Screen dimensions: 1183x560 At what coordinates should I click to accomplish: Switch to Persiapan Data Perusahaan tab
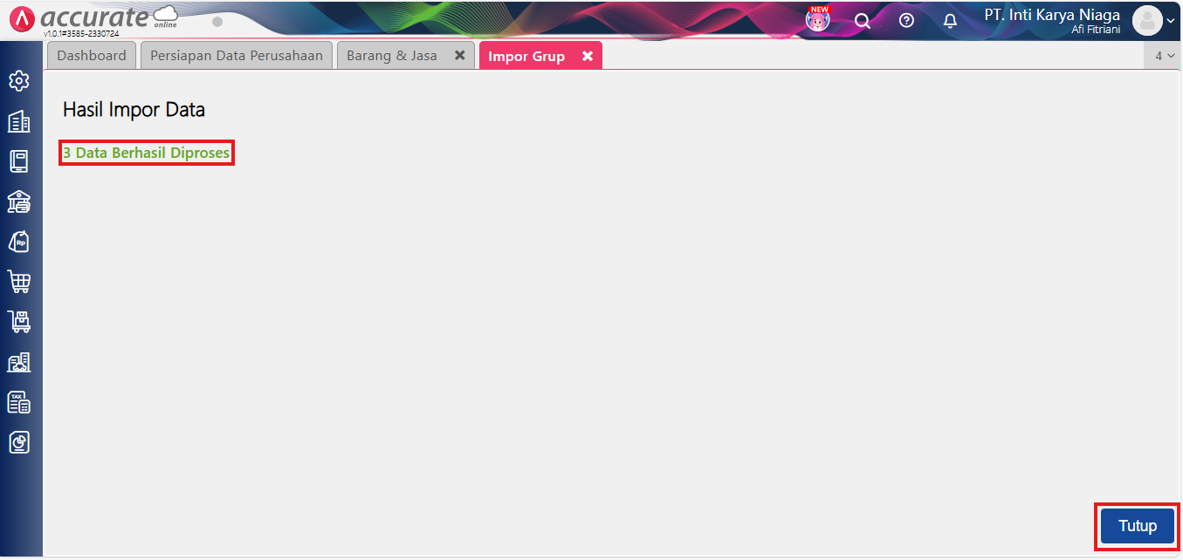tap(237, 56)
